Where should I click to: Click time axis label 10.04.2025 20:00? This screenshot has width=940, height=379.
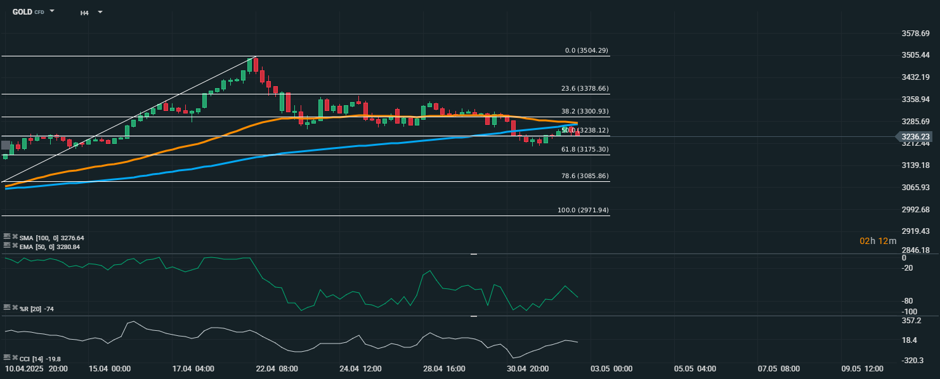point(37,368)
